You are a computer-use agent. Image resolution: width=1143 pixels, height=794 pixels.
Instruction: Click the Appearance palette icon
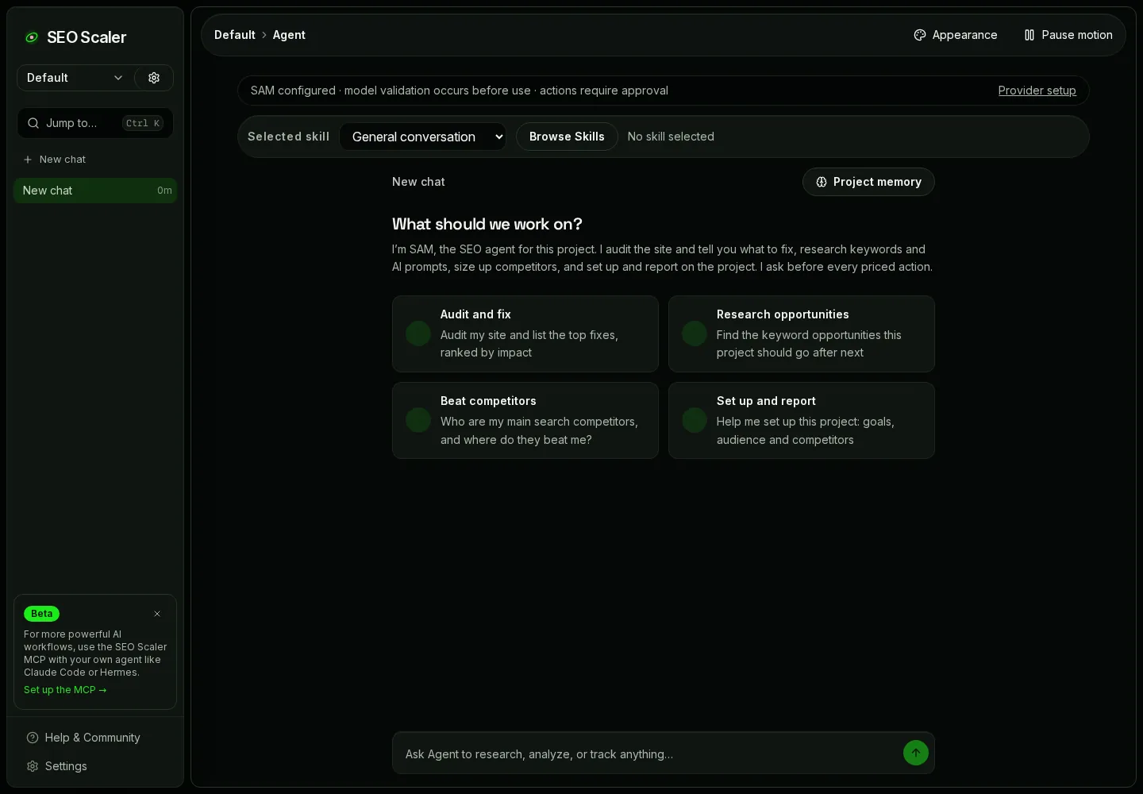pos(920,35)
